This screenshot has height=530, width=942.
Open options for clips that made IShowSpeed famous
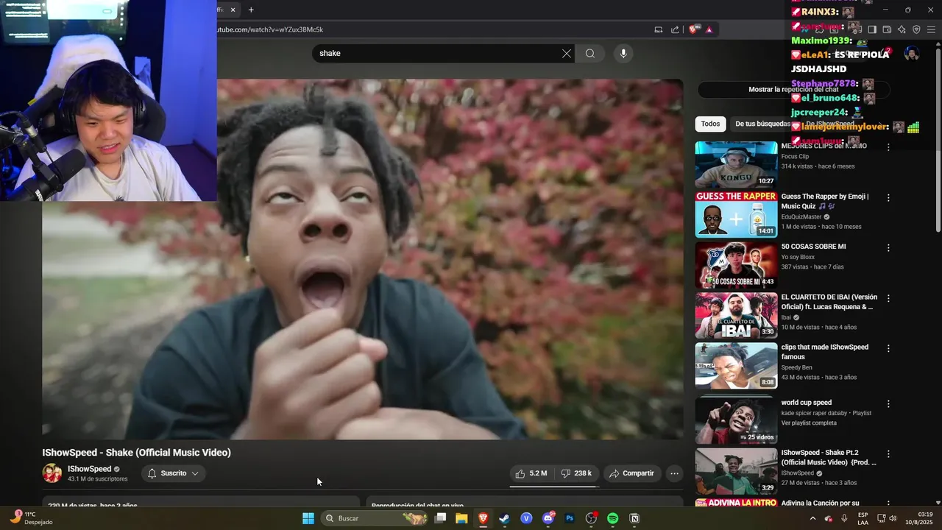[888, 348]
